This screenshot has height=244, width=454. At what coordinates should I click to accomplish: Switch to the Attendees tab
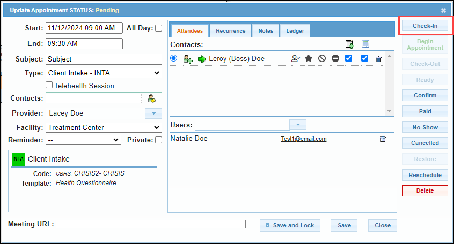[189, 31]
